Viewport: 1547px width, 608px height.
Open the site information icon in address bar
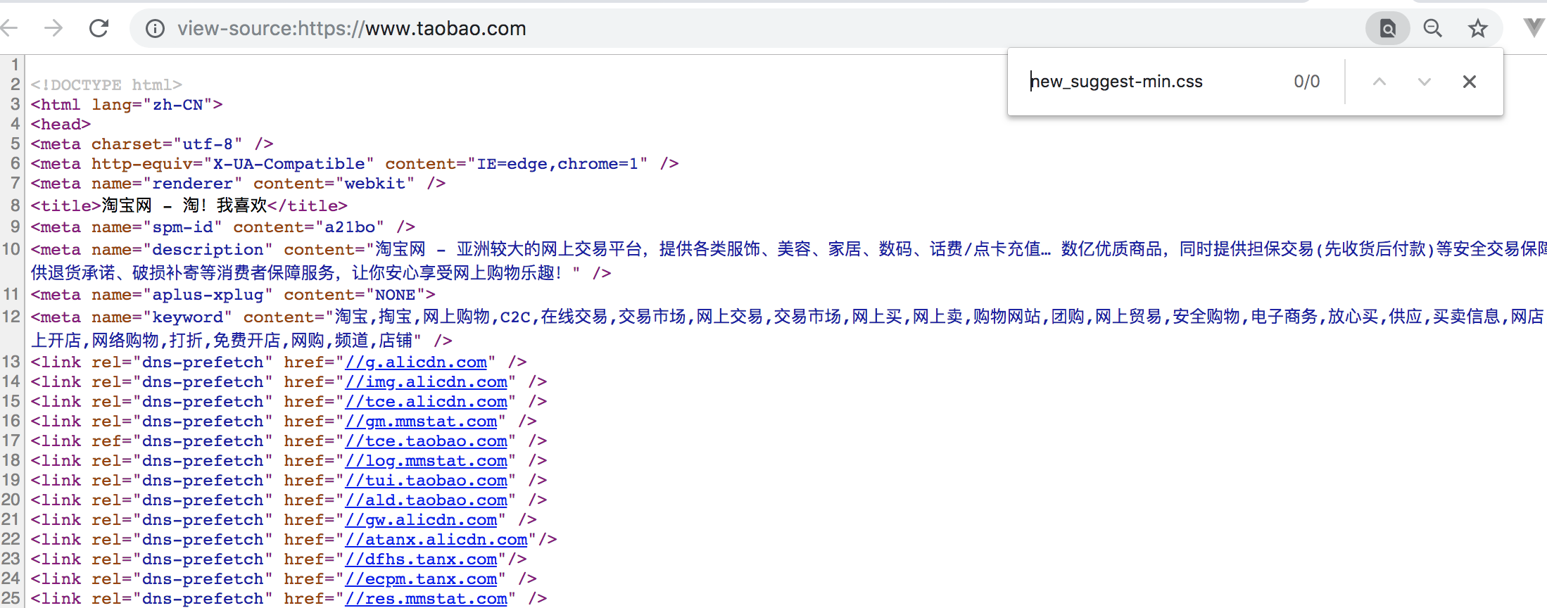point(155,28)
